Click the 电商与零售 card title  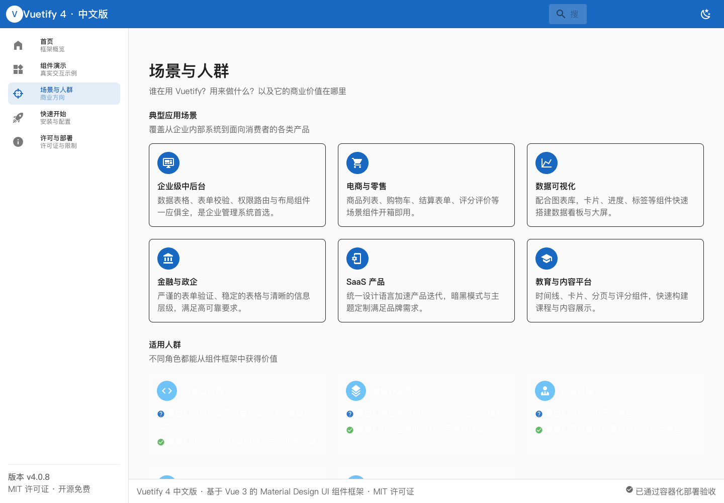coord(367,186)
